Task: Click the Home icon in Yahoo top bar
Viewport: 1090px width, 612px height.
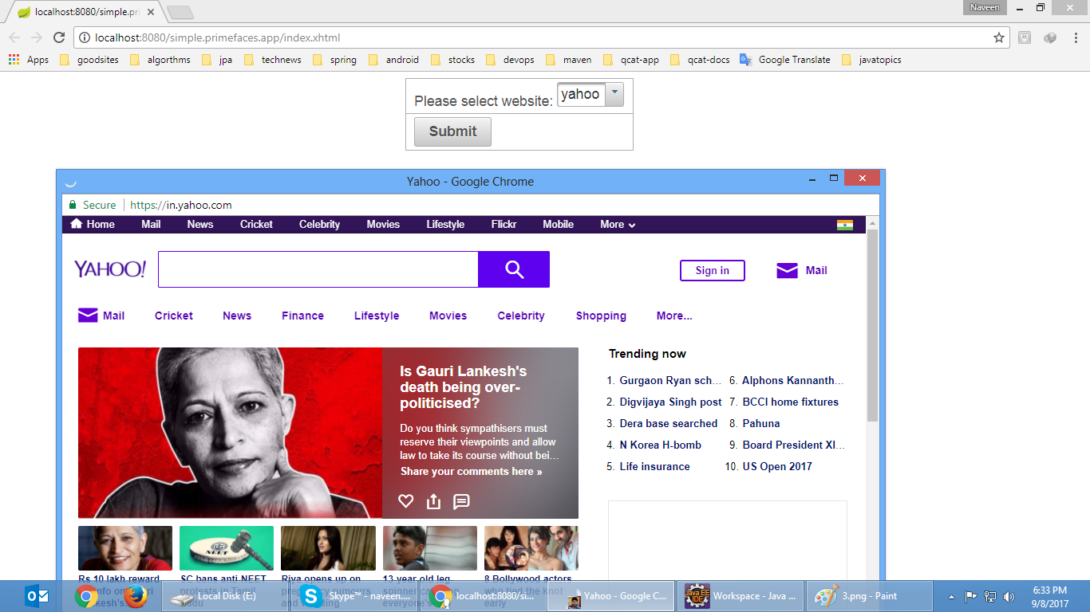Action: tap(77, 224)
